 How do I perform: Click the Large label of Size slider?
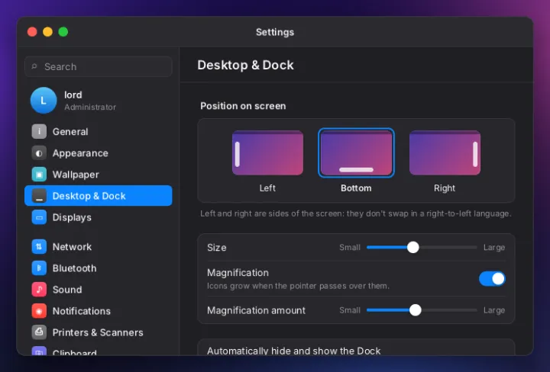[x=494, y=248]
